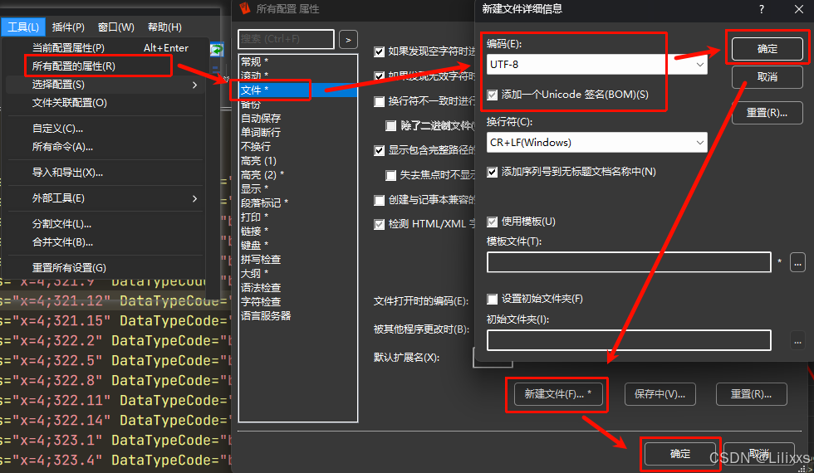Select the 自动保存 category

(x=298, y=119)
